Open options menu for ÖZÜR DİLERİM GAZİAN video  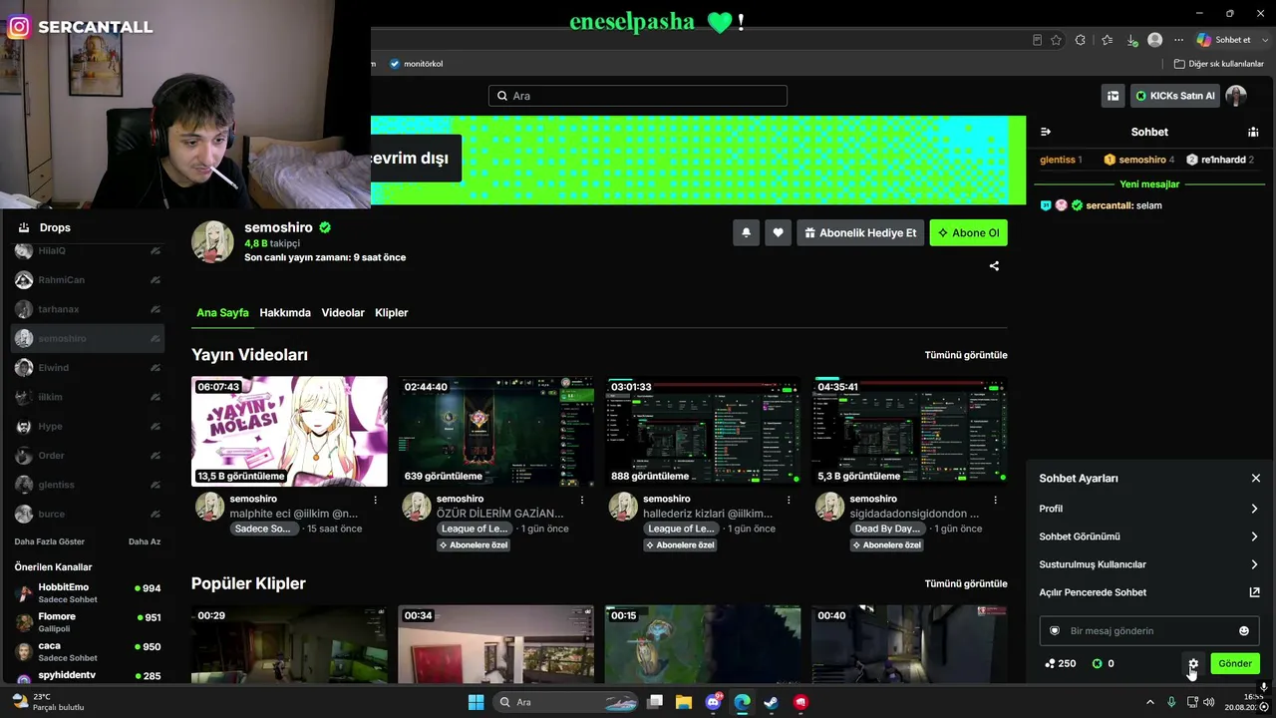582,500
